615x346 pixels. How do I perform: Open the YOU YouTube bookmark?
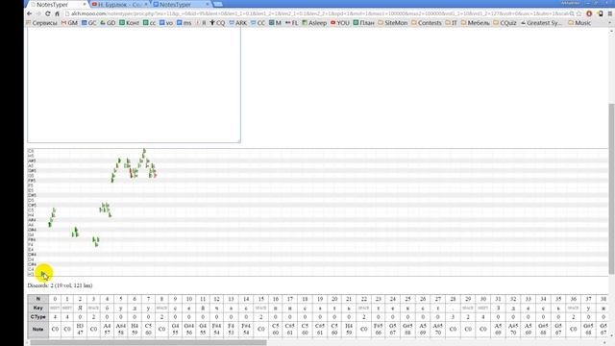pos(339,23)
